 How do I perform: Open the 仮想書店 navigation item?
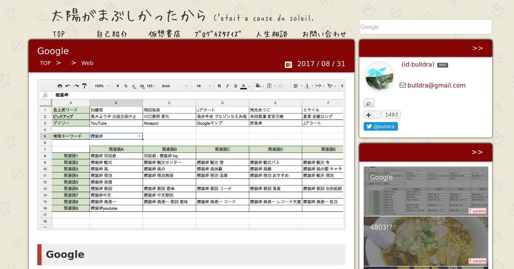pos(164,34)
